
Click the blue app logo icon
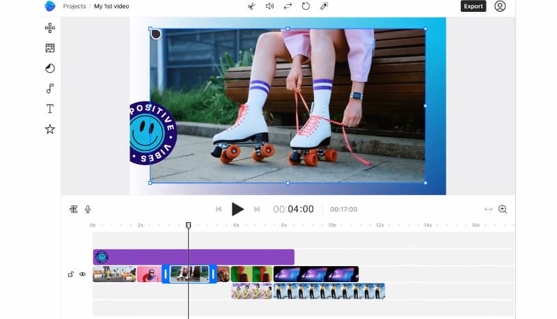[x=49, y=6]
